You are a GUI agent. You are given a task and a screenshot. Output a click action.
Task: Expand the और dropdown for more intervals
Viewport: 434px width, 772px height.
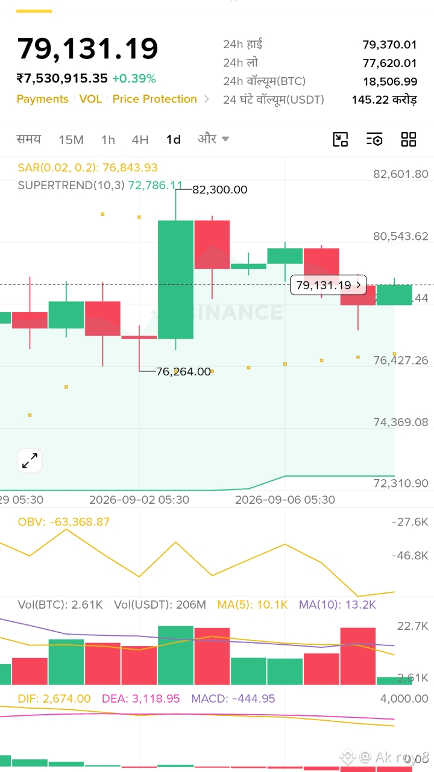[213, 139]
